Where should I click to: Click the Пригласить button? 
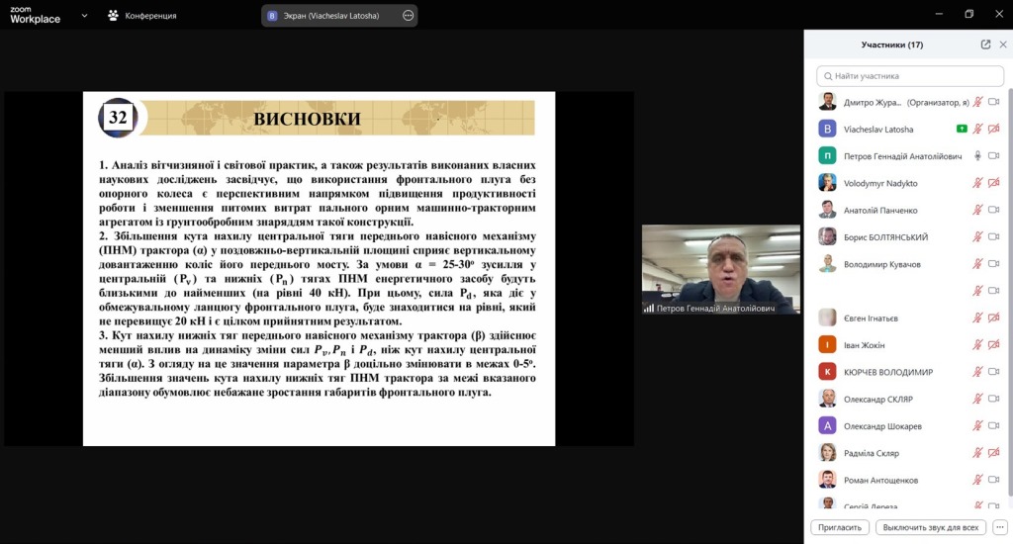pos(840,527)
